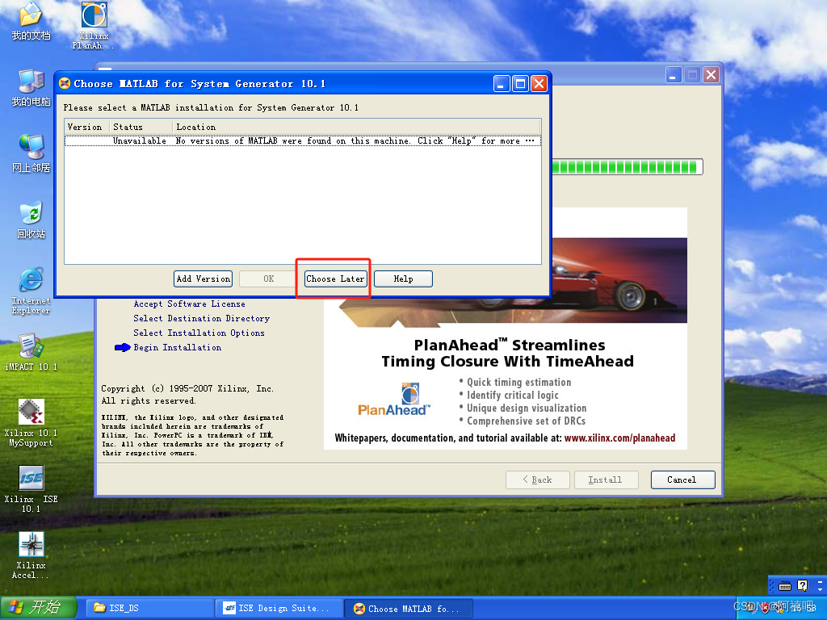Click the Select Installation Options step
Screen dimensions: 827x620
[199, 333]
